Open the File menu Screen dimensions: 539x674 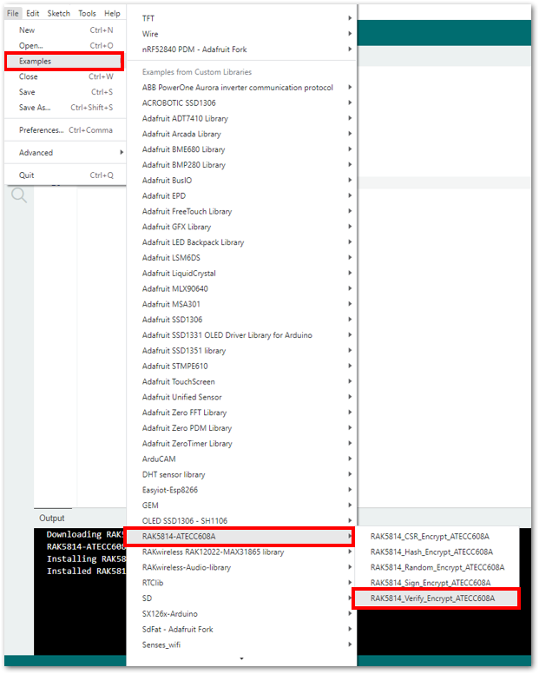(13, 13)
